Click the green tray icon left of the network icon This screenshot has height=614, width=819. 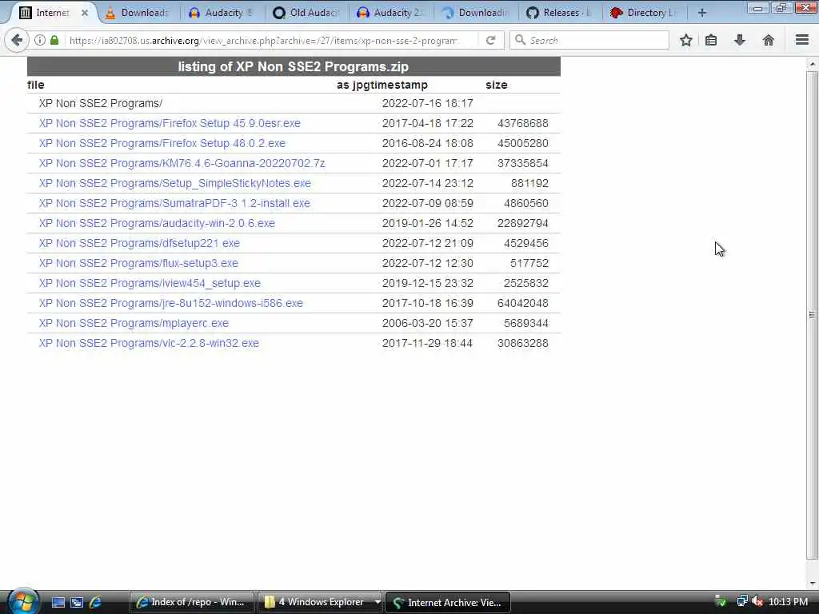click(721, 601)
